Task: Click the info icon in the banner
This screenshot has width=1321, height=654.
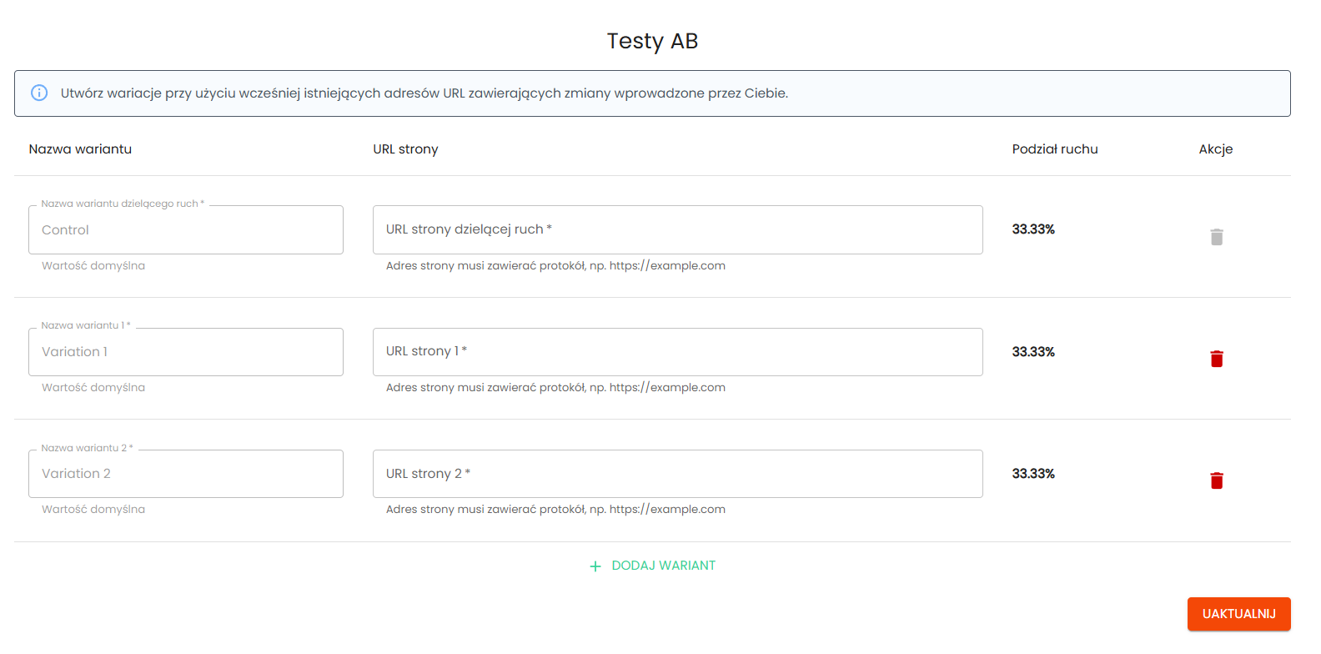Action: click(x=39, y=93)
